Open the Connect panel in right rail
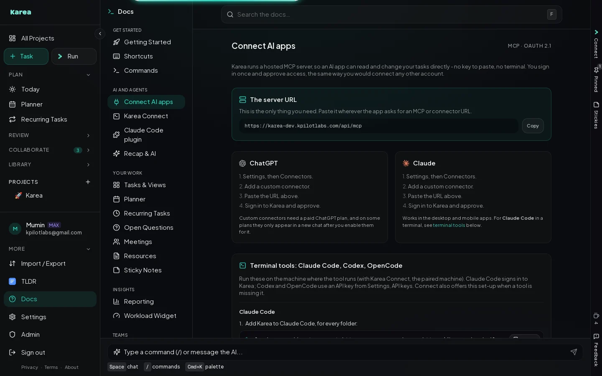This screenshot has width=602, height=376. tap(596, 44)
